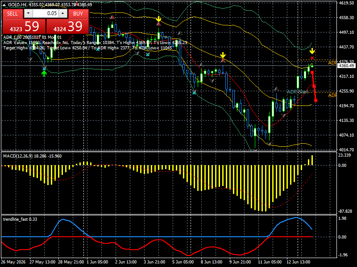357x267 pixels.
Task: Click price axis label 4497.10
Action: coord(346,32)
